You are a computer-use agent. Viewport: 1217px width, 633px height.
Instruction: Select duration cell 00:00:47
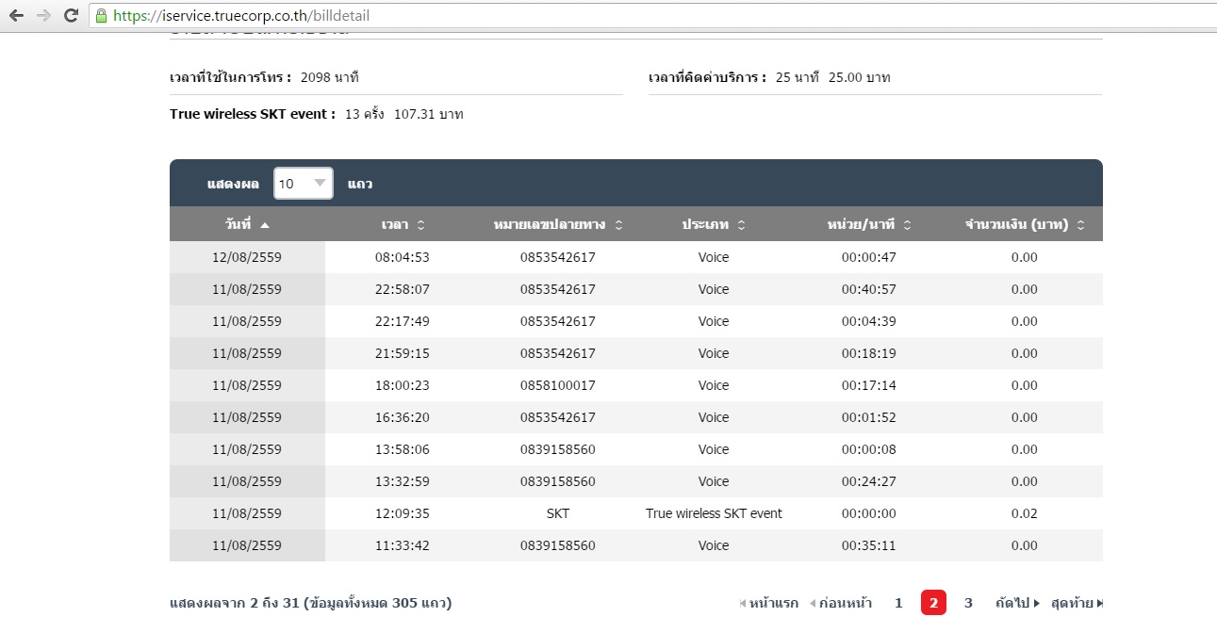(869, 257)
